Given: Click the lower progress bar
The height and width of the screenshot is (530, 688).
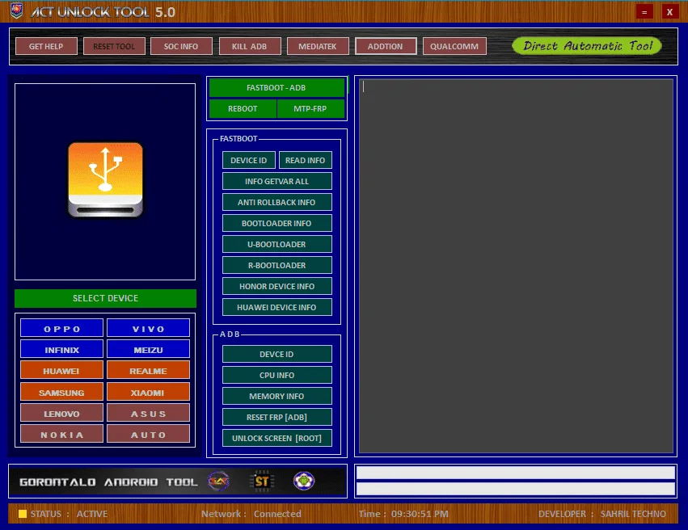Looking at the screenshot, I should [516, 489].
